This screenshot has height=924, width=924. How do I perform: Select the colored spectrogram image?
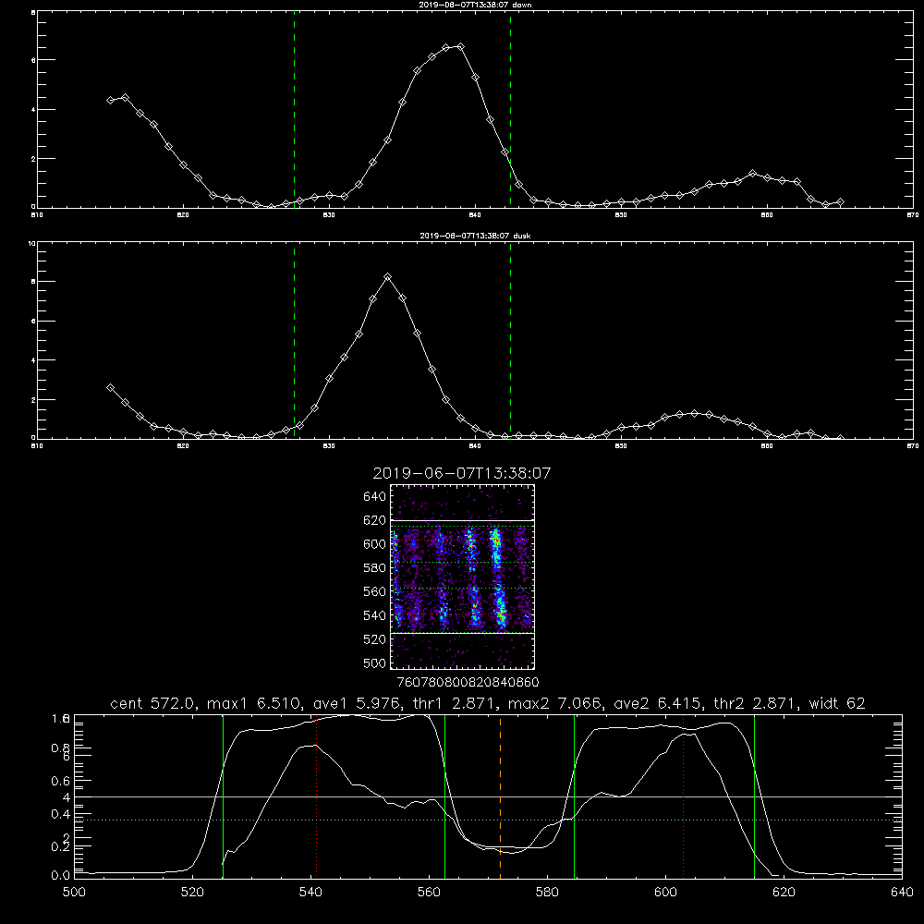point(462,577)
